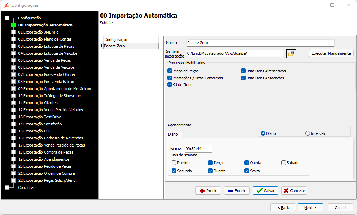Go to 22 Exportação Peças Solic./Atend. step
This screenshot has width=357, height=215.
pyautogui.click(x=47, y=180)
